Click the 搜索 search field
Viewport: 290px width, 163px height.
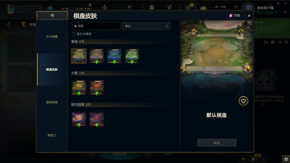[x=96, y=26]
